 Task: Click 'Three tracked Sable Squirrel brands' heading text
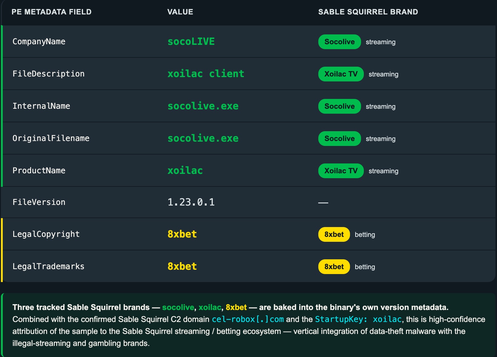pos(81,307)
